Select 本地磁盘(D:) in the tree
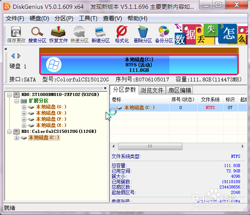The image size is (250, 215). click(x=51, y=113)
